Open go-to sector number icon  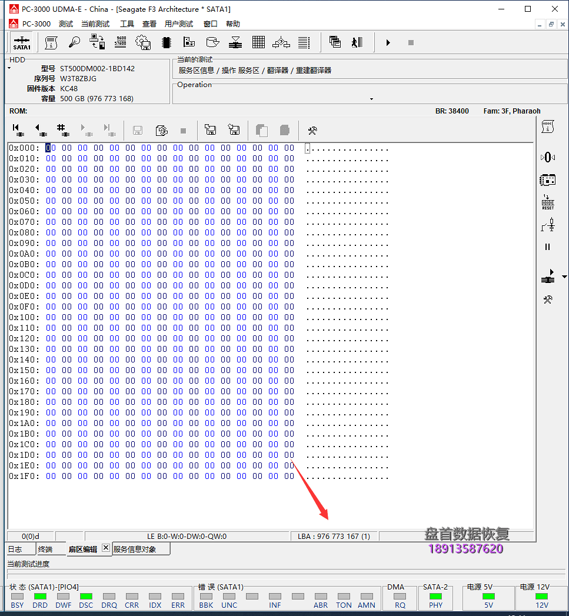click(64, 130)
